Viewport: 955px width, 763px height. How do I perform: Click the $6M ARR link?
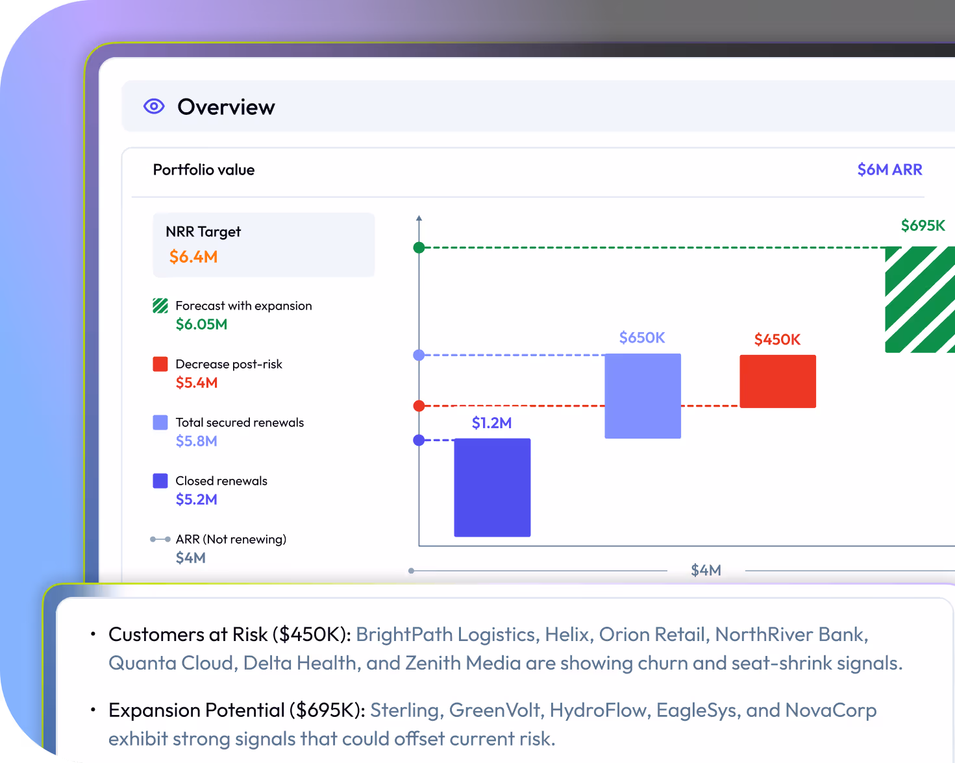(889, 169)
